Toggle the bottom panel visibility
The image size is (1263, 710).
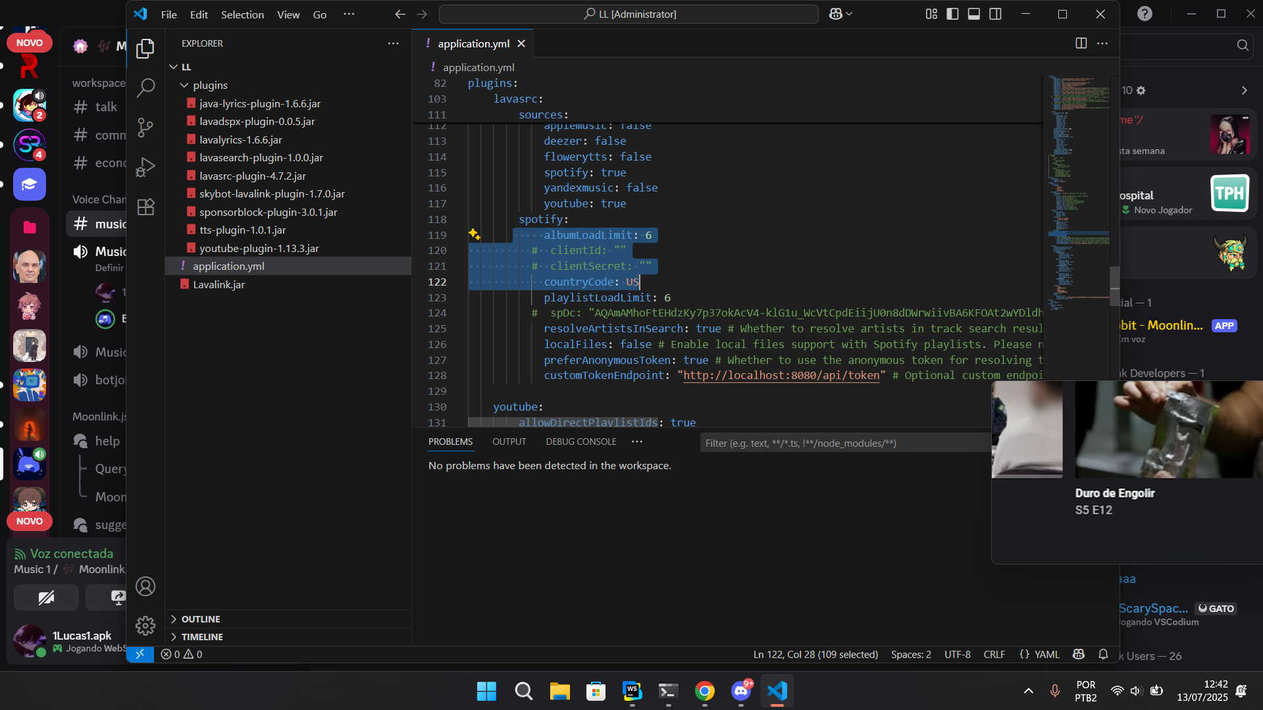tap(974, 14)
